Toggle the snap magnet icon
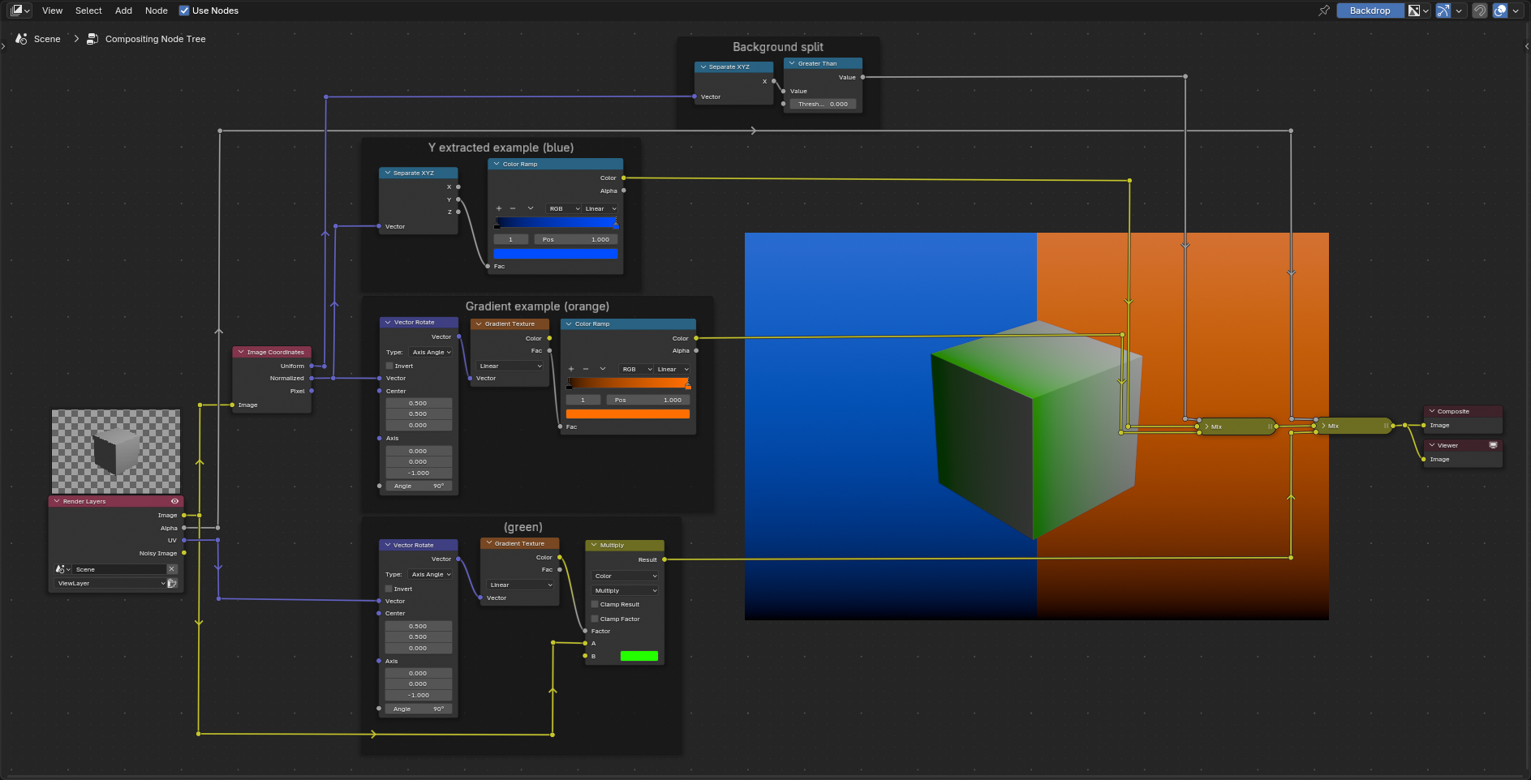Viewport: 1531px width, 780px height. (1480, 11)
